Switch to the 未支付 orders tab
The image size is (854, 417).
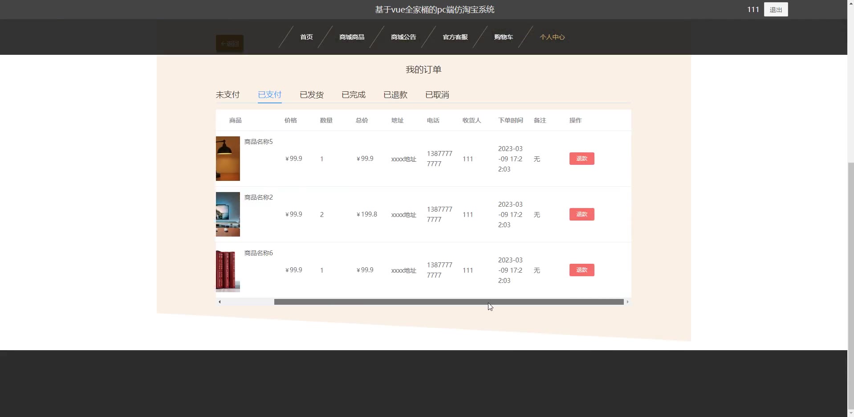point(228,94)
